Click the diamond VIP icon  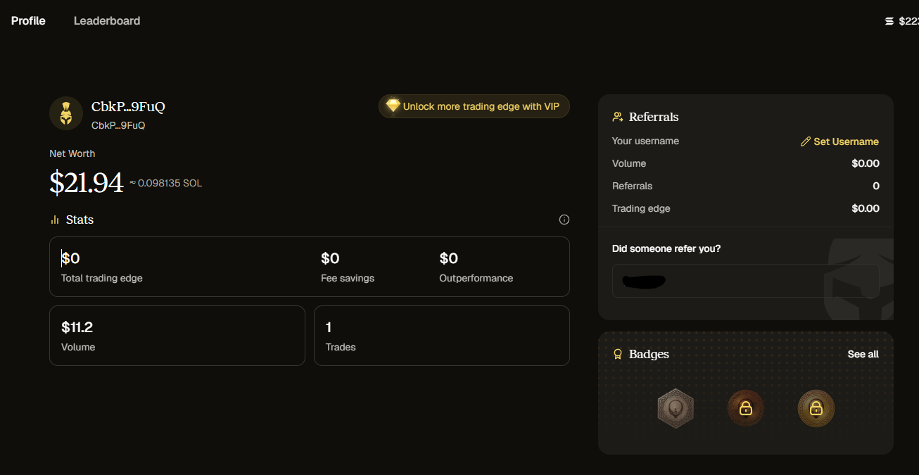[393, 106]
